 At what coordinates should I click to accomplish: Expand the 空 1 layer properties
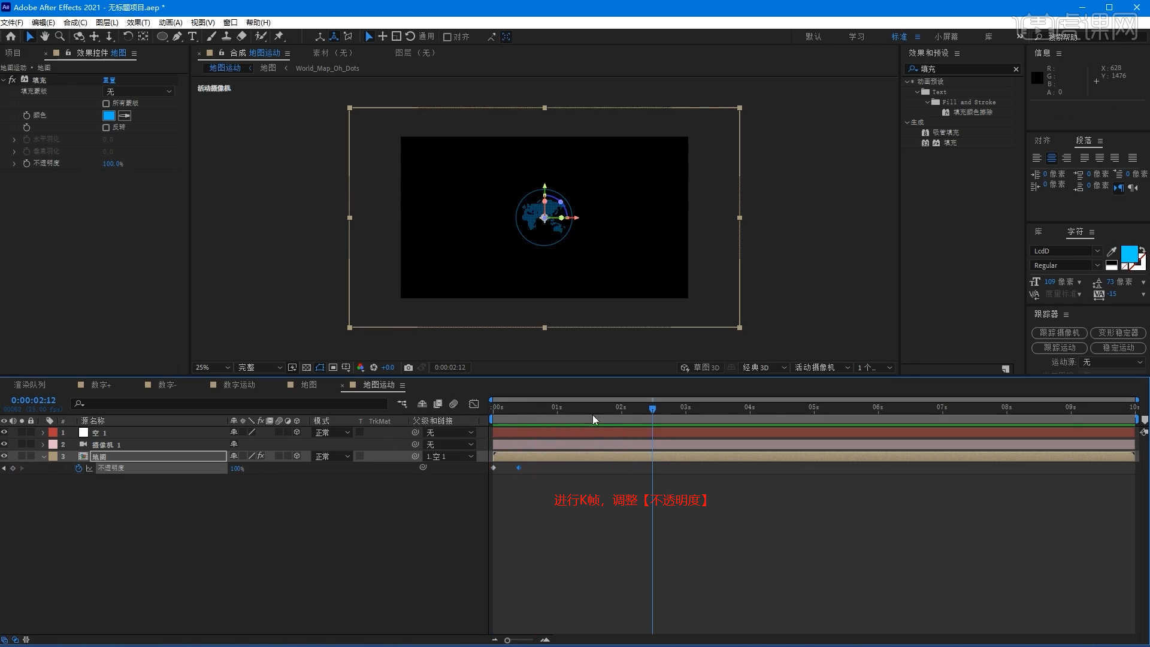43,433
